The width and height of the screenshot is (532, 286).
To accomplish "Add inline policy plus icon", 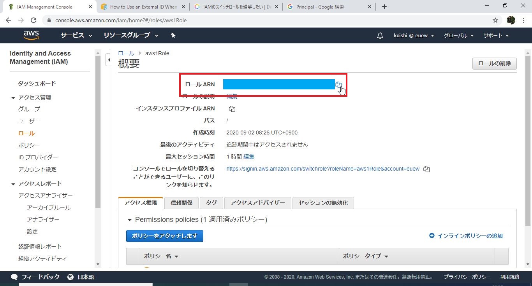I will coord(432,235).
